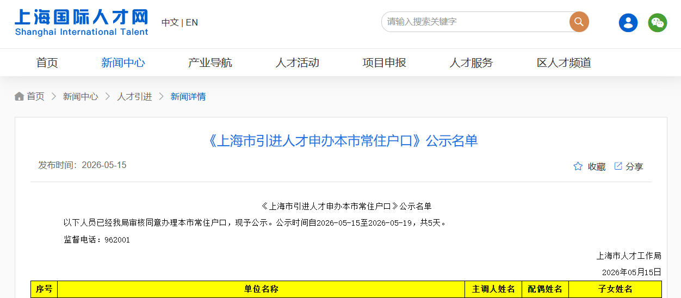681x298 pixels.
Task: Click the orange search magnifier icon
Action: [x=579, y=22]
